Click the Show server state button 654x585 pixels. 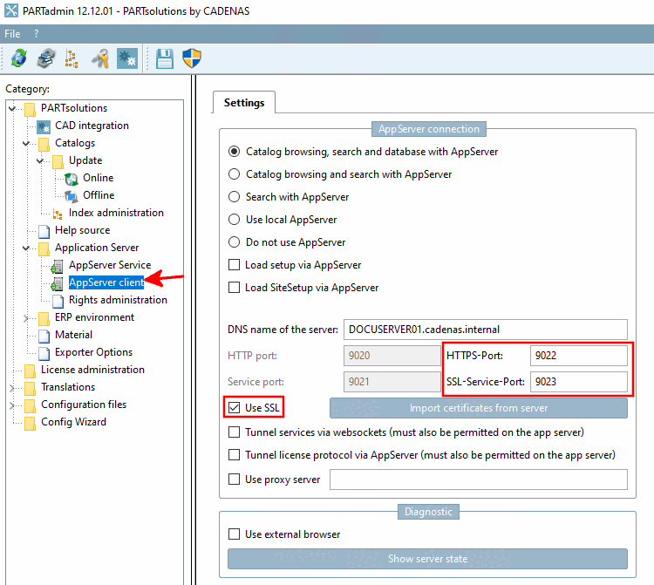point(427,559)
